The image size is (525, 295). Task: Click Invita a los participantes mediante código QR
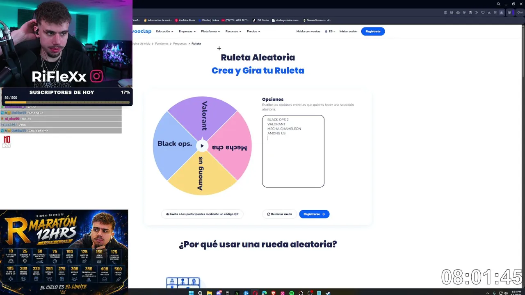[x=202, y=214]
